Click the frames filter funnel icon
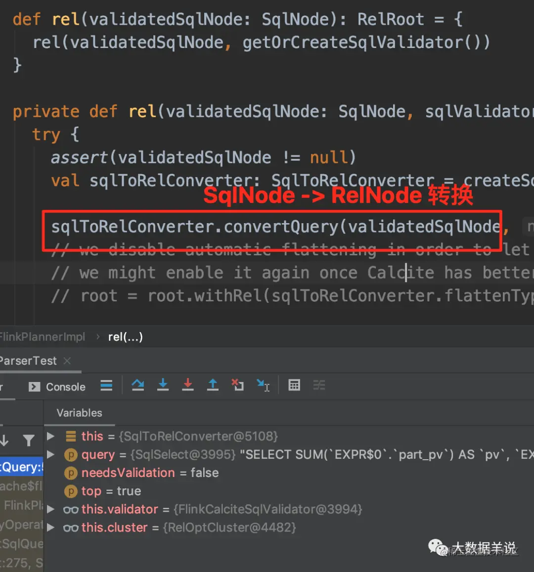Screen dimensions: 534x572 tap(29, 441)
